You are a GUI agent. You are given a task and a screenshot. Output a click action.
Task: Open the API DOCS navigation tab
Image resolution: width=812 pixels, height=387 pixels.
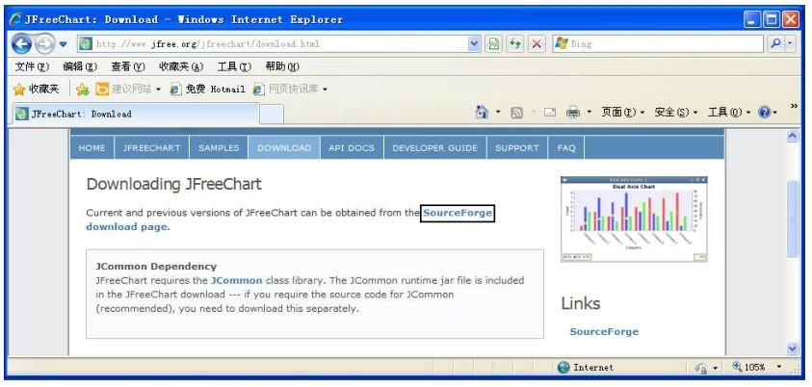352,148
